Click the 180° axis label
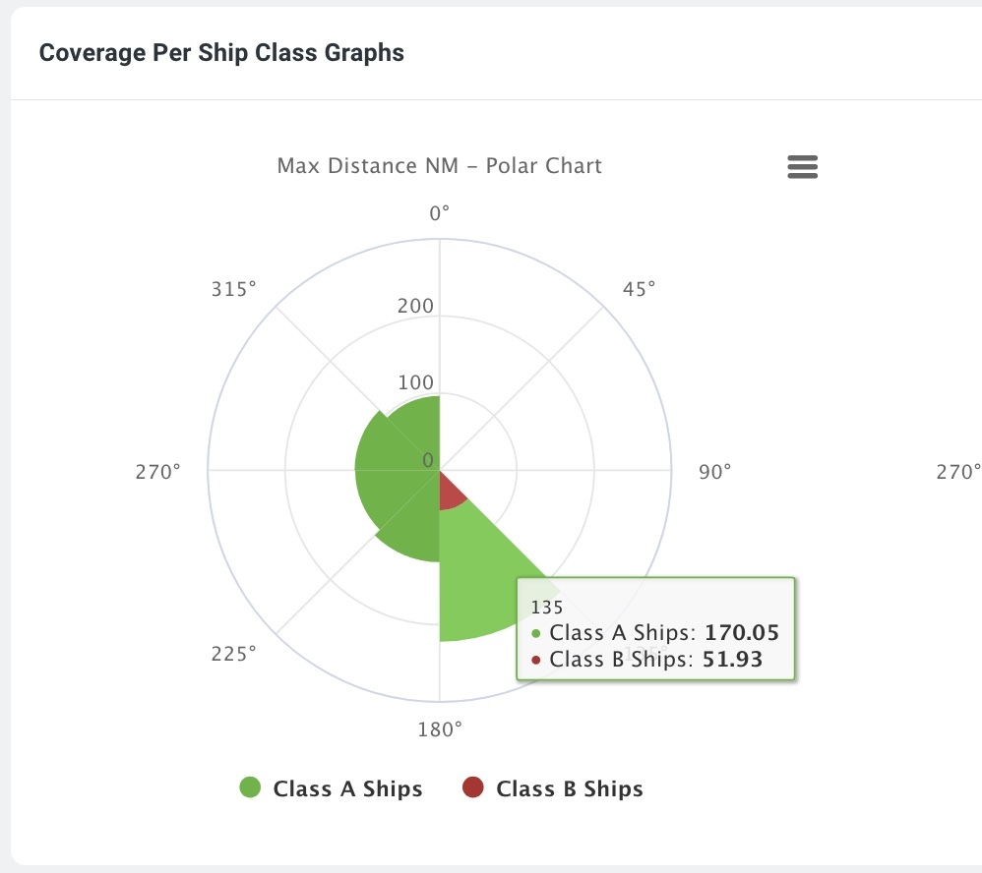The image size is (982, 873). pos(440,729)
